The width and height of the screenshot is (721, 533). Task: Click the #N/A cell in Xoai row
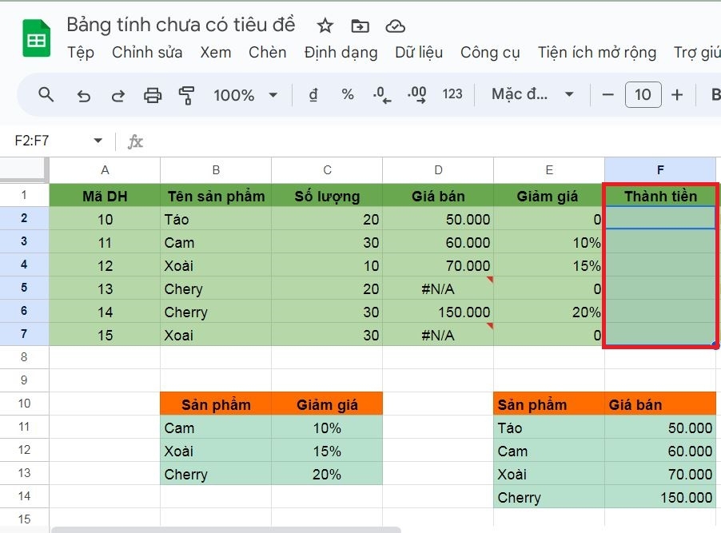tap(438, 335)
